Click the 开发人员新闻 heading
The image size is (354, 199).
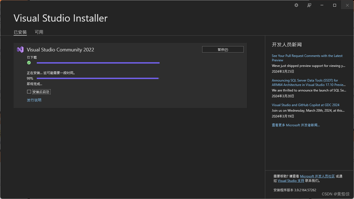287,45
